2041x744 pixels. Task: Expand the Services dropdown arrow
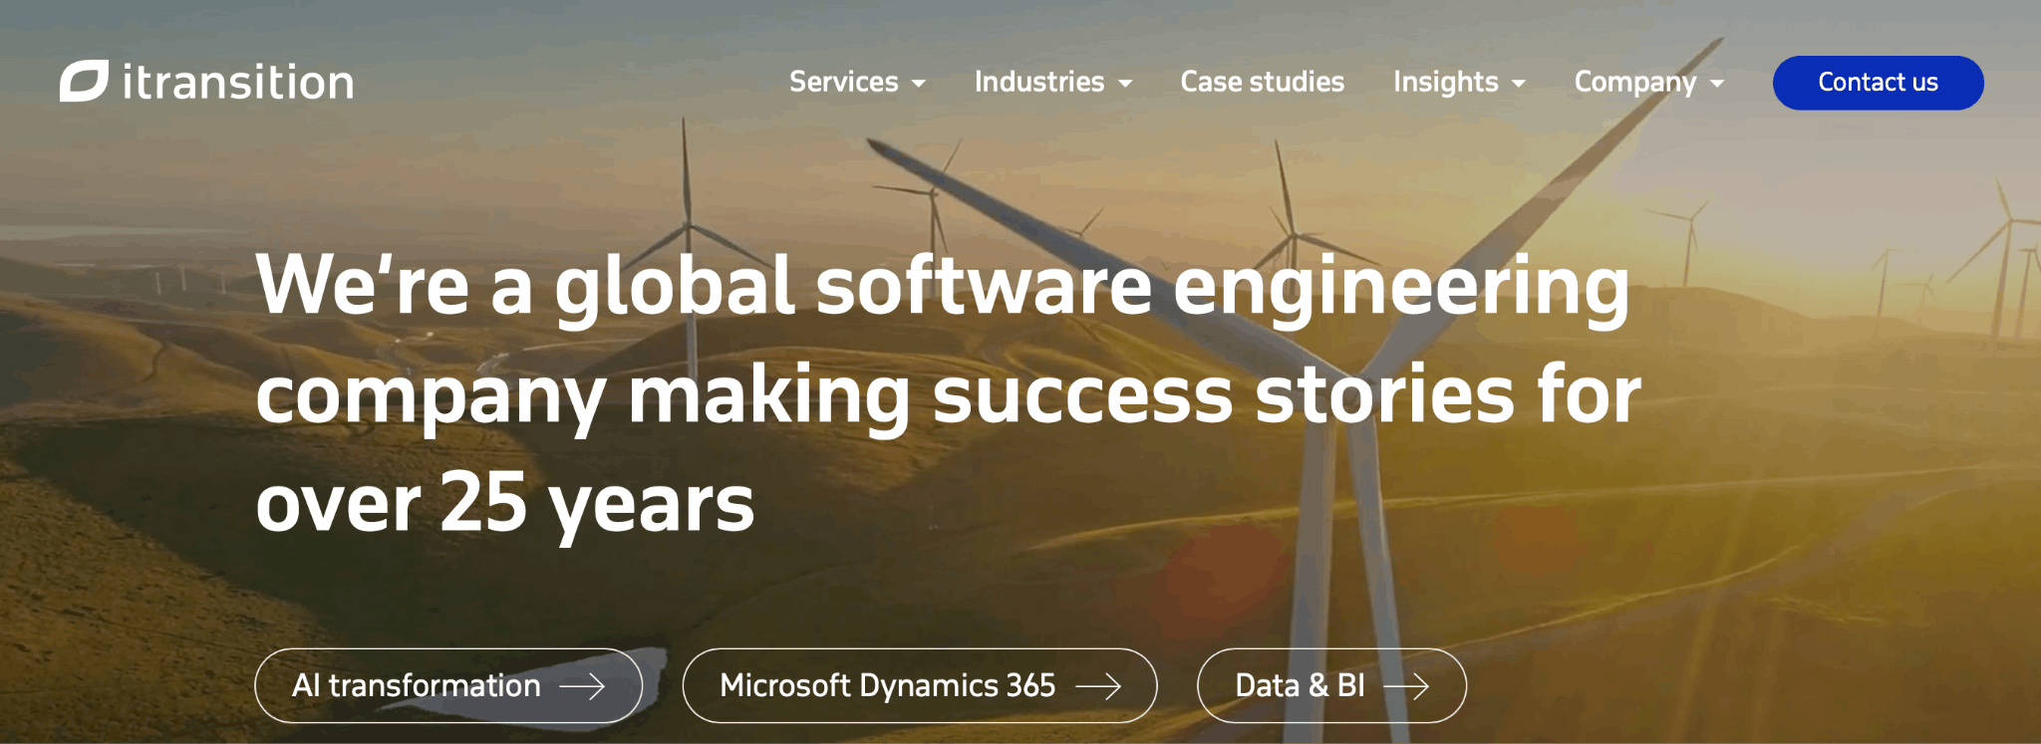(919, 84)
